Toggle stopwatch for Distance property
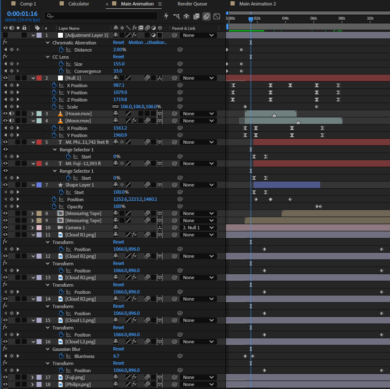The width and height of the screenshot is (390, 389). pos(61,50)
